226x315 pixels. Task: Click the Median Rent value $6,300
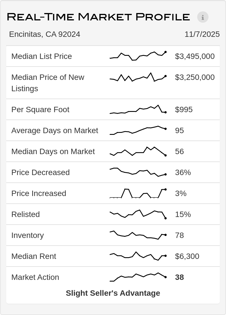(187, 256)
